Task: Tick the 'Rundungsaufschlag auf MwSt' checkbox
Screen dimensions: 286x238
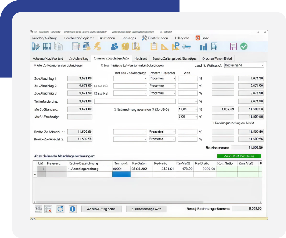Action: 213,123
